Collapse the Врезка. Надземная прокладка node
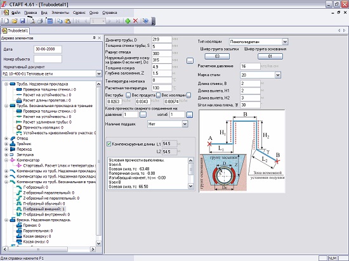Screen dimensions: 349x261 6,220
